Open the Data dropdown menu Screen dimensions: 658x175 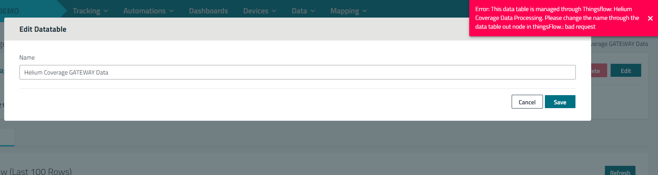[x=303, y=11]
